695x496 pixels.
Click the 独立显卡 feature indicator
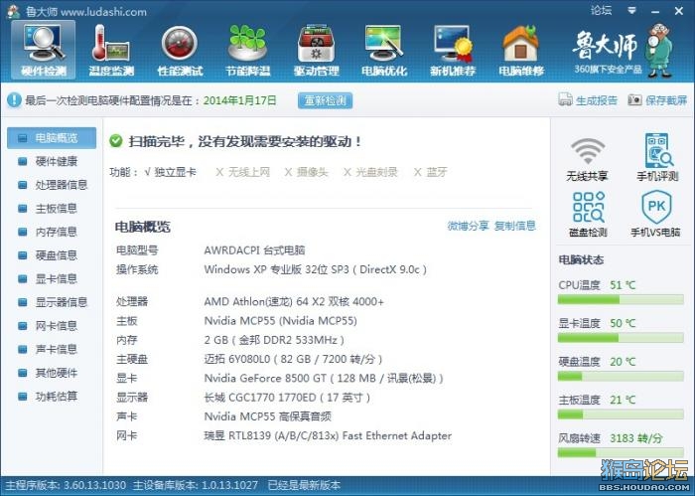pos(170,172)
